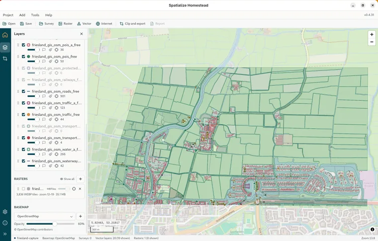Zoom to the friesl... raster extent

pos(74,189)
